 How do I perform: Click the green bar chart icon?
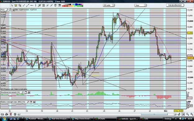(x=179, y=114)
